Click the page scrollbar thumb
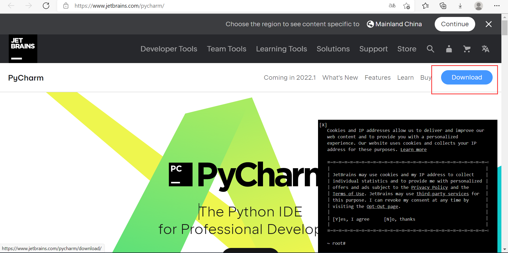The width and height of the screenshot is (508, 253). pos(505,28)
